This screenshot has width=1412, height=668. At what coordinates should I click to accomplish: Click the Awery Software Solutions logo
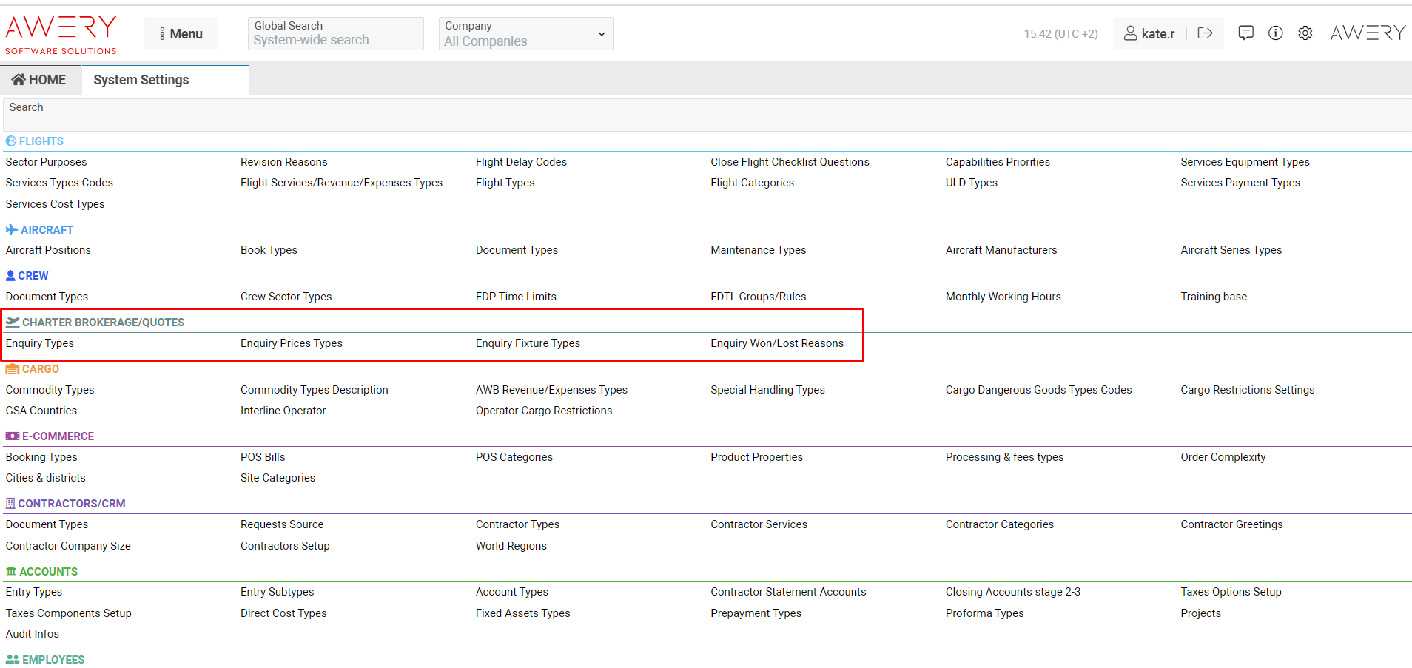click(x=61, y=34)
